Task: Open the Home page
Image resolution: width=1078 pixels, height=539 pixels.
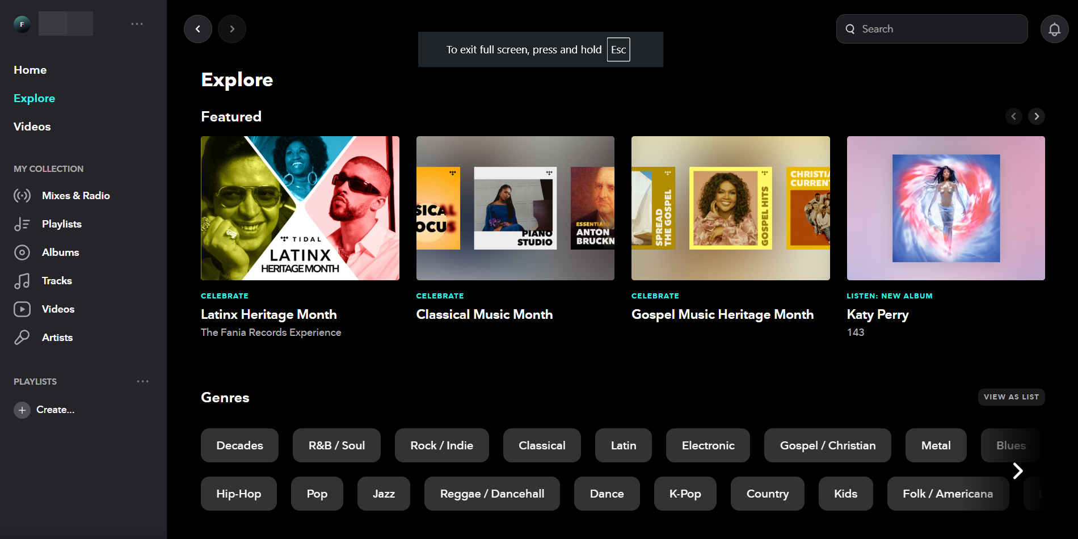Action: (x=30, y=70)
